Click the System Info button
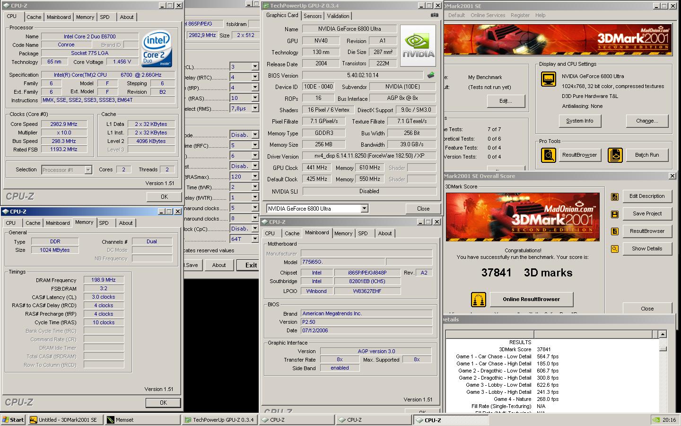Viewport: 681px width, 426px height. click(579, 121)
